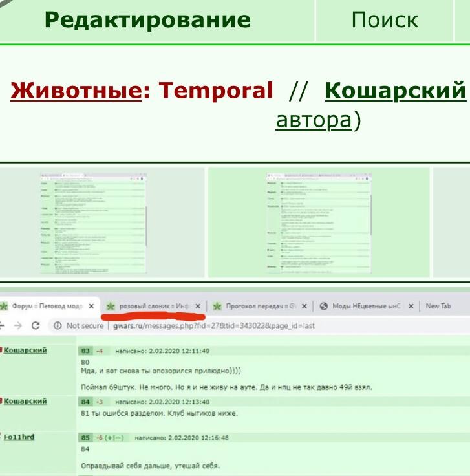470x476 pixels.
Task: Click the text "Оправдывай себя дальше, утешай себя."
Action: 150,466
